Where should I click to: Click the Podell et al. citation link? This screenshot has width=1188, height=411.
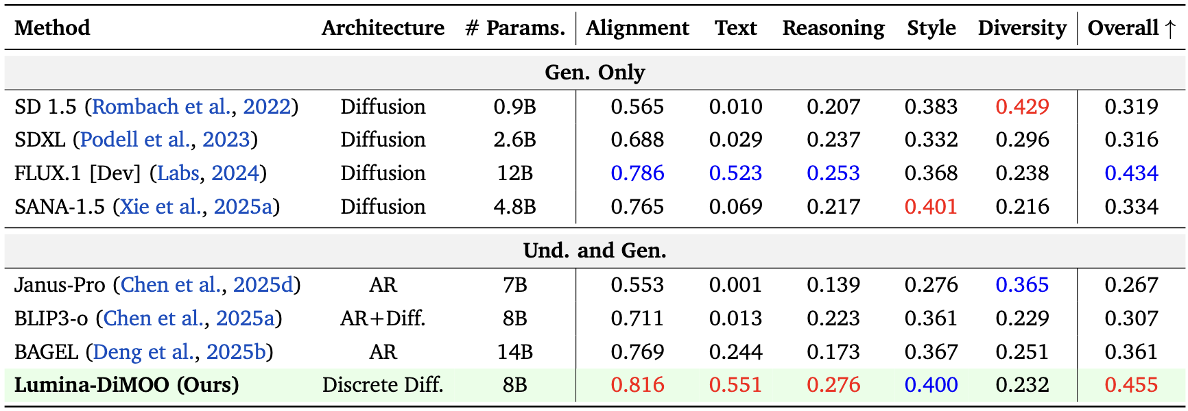pos(136,140)
